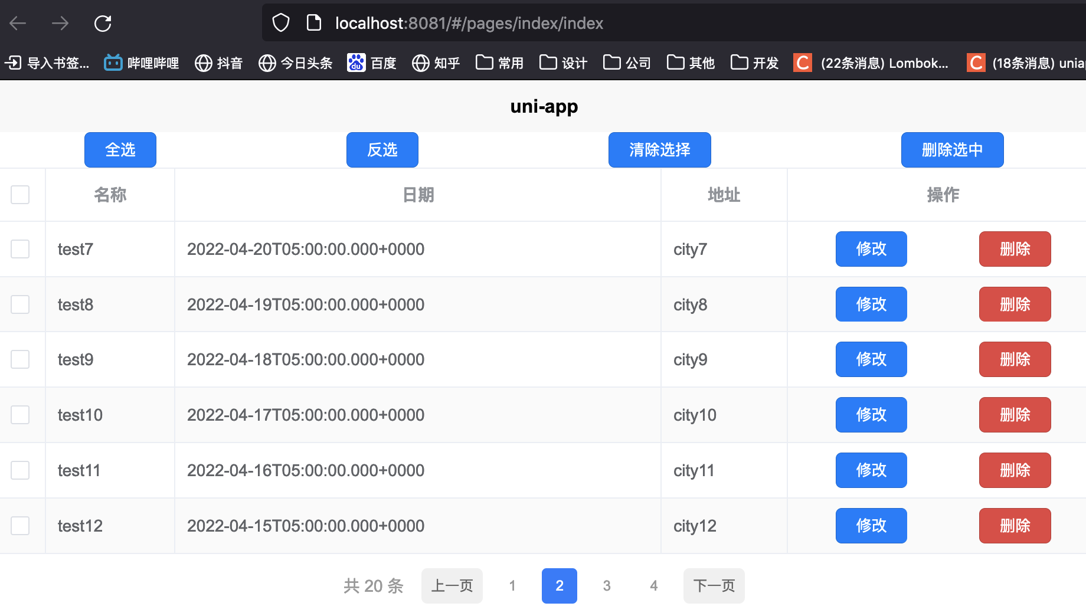The height and width of the screenshot is (616, 1086).
Task: Check the checkbox for row test8
Action: (20, 304)
